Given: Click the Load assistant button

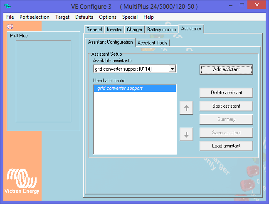Looking at the screenshot, I should [226, 146].
